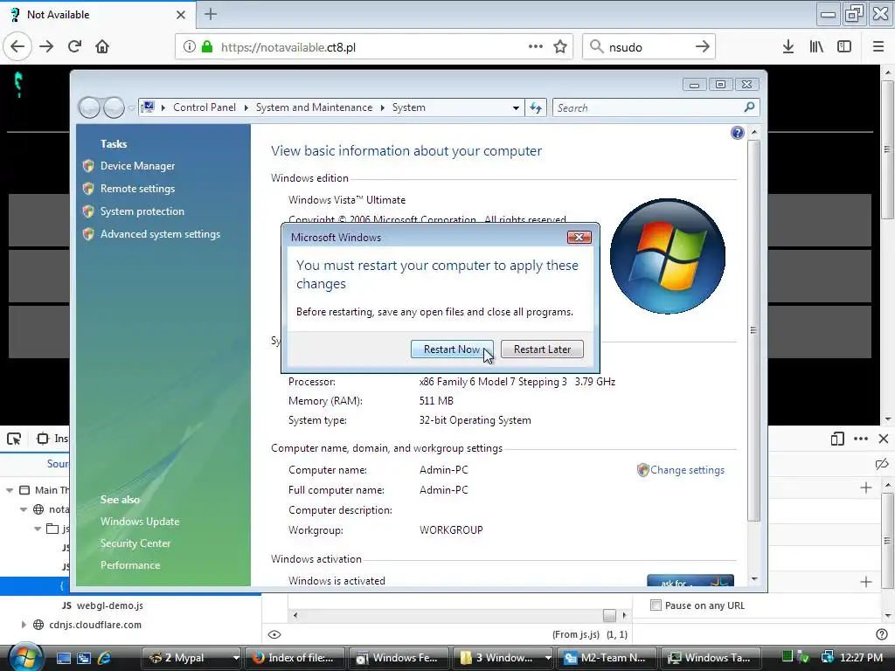Refresh the Control Panel address bar
Image resolution: width=895 pixels, height=671 pixels.
[536, 107]
